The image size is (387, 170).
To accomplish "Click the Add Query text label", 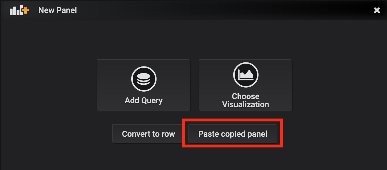I will point(144,100).
